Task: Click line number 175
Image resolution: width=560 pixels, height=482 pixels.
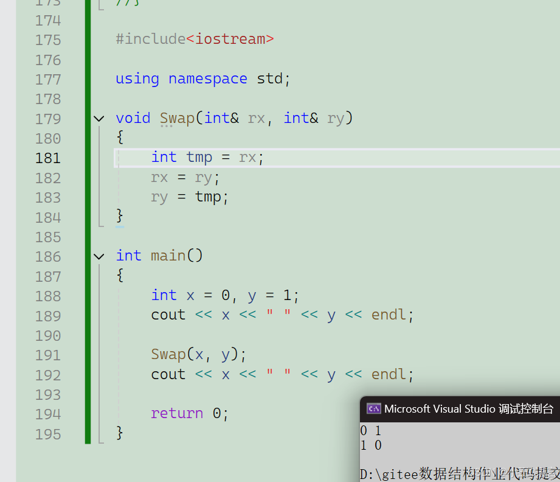Action: tap(48, 40)
